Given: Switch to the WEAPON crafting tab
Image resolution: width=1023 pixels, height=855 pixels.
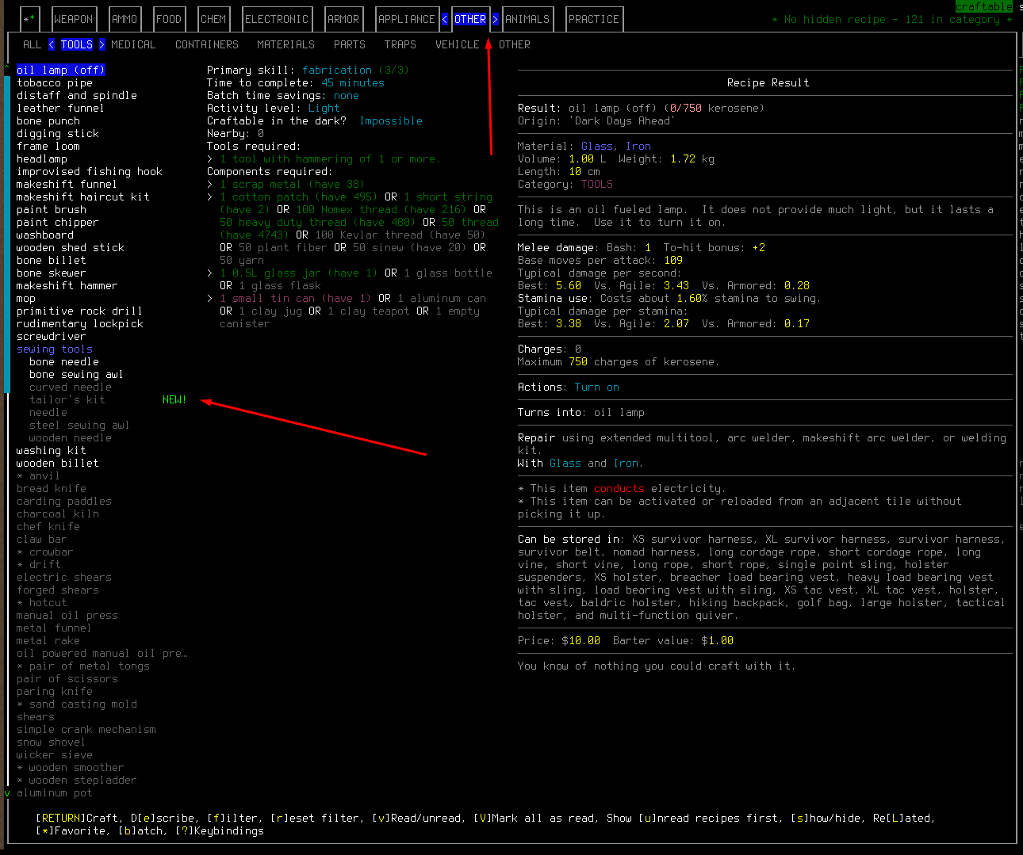Looking at the screenshot, I should (x=74, y=18).
